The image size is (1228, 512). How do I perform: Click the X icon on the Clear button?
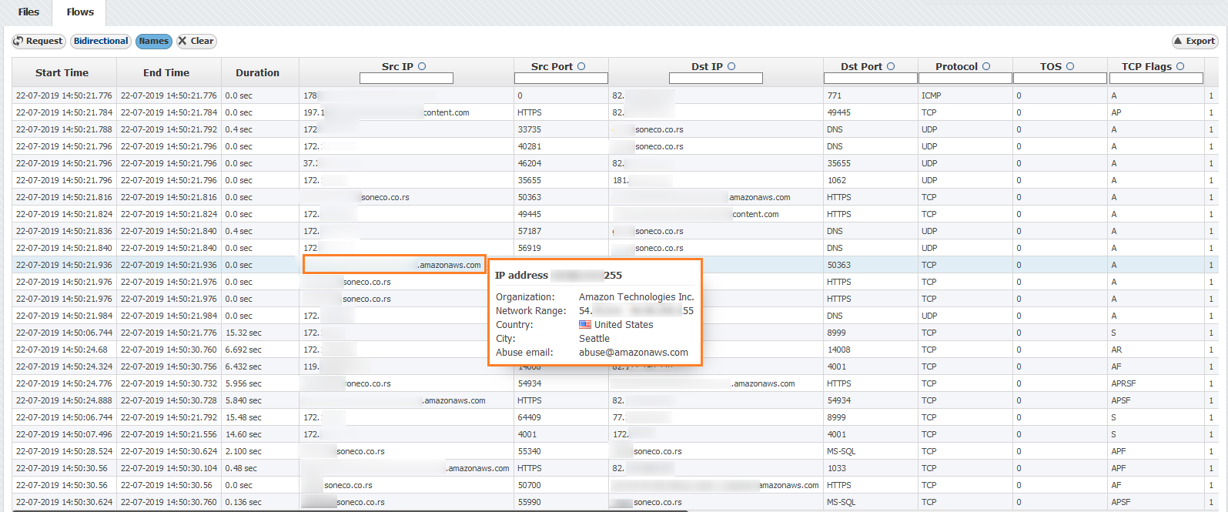pos(182,42)
